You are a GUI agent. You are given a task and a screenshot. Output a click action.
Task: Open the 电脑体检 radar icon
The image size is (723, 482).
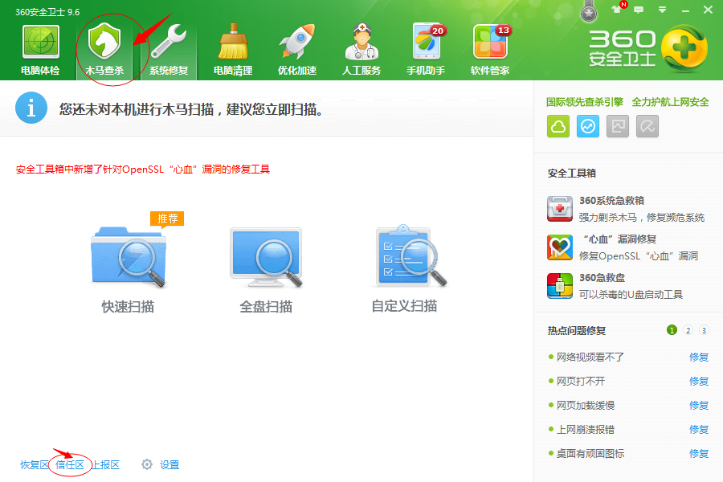pyautogui.click(x=40, y=44)
